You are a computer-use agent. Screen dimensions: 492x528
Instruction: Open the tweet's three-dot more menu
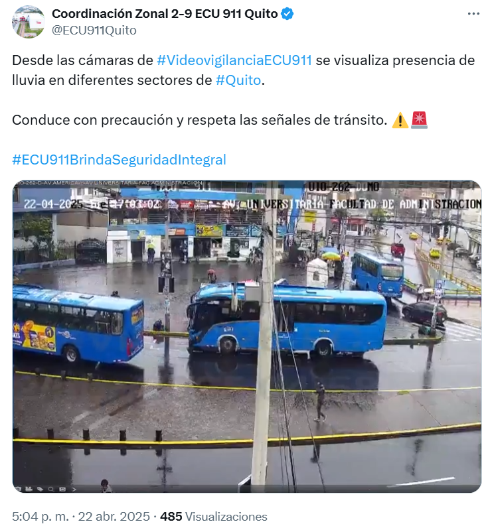[x=473, y=14]
